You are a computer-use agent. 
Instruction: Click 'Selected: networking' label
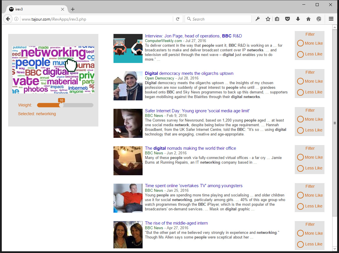(x=37, y=114)
